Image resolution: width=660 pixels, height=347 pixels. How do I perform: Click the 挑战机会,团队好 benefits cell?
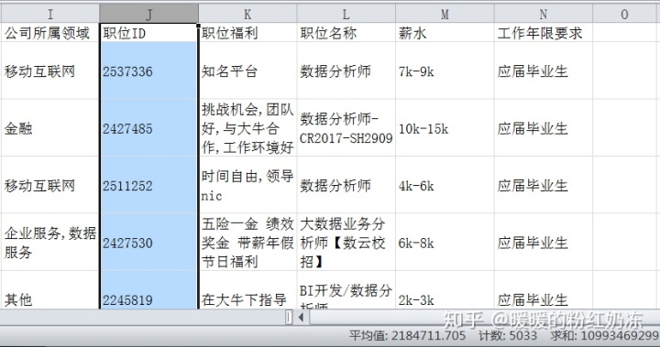point(247,128)
